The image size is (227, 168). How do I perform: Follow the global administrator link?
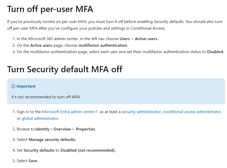tap(40, 118)
